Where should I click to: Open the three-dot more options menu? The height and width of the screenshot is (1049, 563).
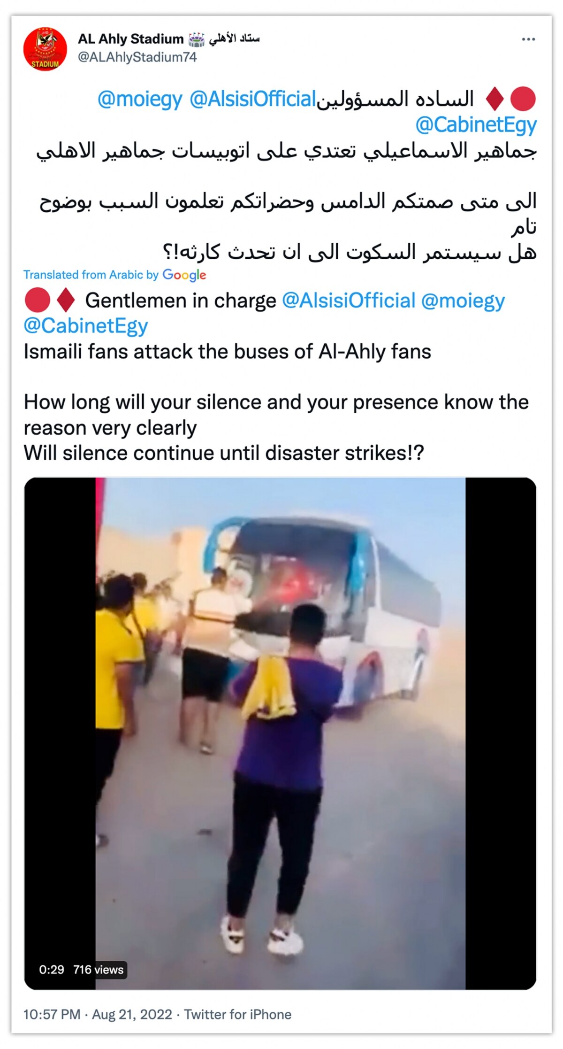pos(528,39)
